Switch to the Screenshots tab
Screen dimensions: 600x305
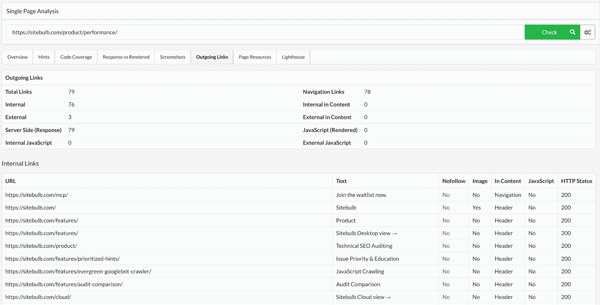(x=173, y=57)
